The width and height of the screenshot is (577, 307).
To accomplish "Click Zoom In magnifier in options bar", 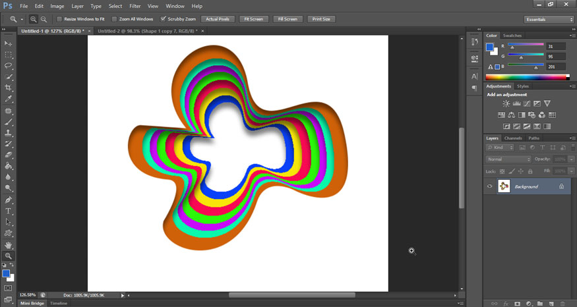I will 33,19.
